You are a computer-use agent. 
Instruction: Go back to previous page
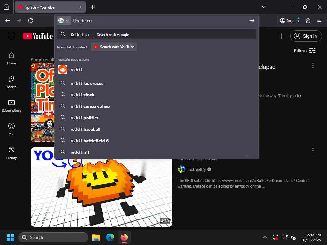8,20
